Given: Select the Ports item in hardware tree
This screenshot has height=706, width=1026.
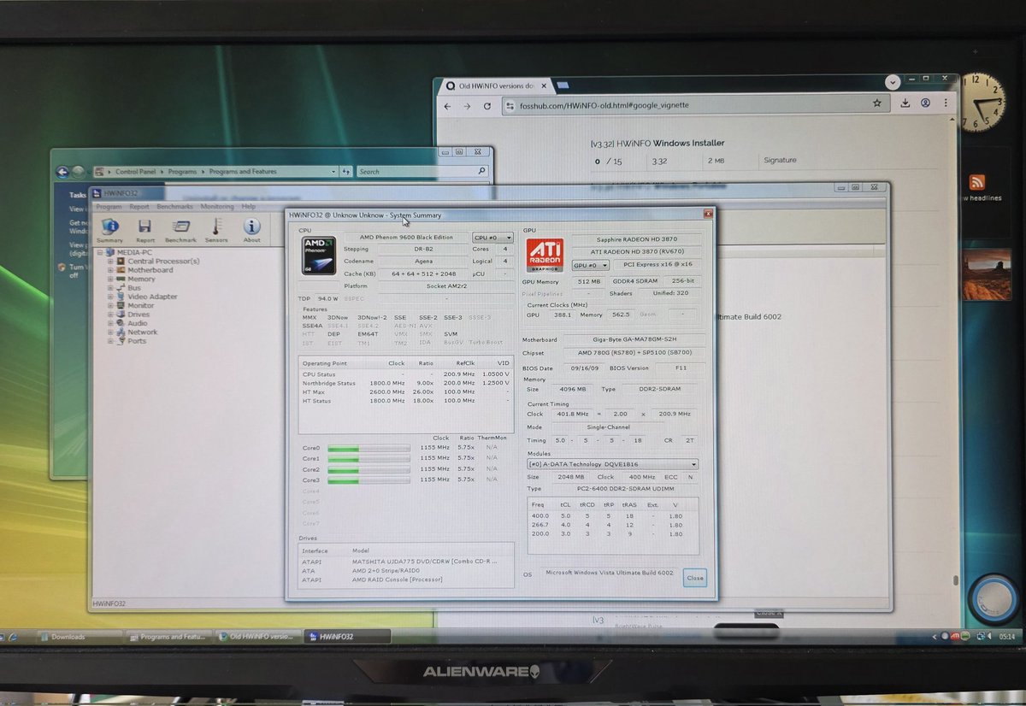Looking at the screenshot, I should coord(137,341).
